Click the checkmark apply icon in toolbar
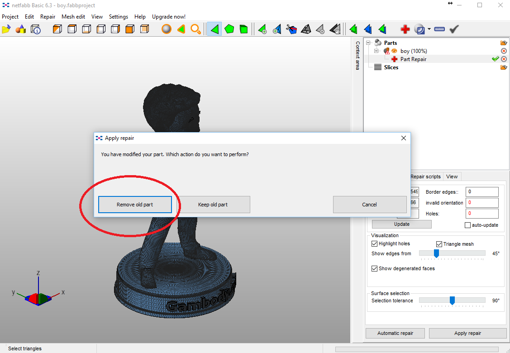This screenshot has width=510, height=353. [454, 29]
